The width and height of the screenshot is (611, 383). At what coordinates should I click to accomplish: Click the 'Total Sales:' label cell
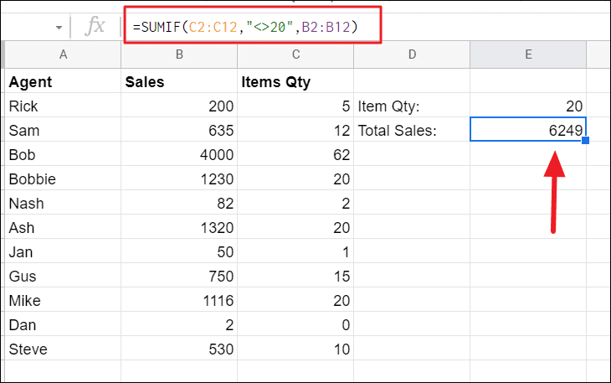pyautogui.click(x=411, y=131)
